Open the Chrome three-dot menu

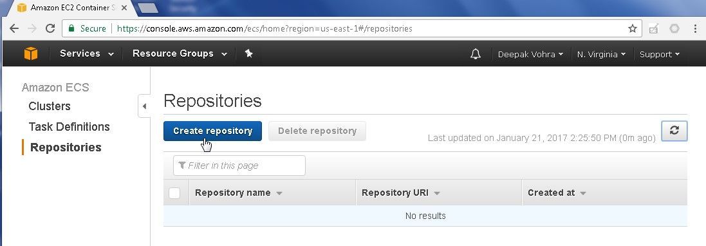click(x=696, y=28)
